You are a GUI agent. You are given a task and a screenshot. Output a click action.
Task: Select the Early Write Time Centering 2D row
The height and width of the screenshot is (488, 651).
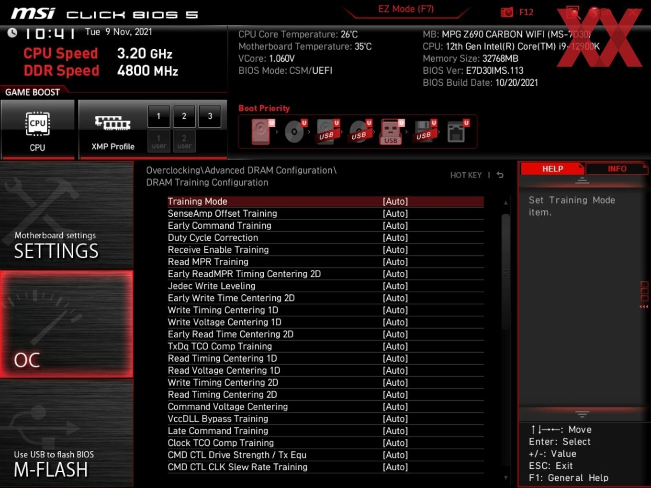pos(325,298)
